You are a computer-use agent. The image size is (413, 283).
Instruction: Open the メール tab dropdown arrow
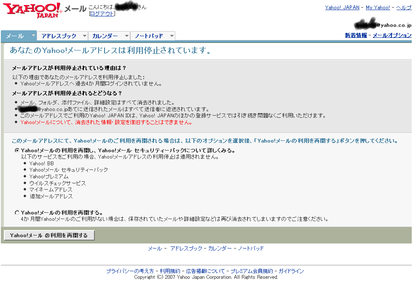[33, 35]
